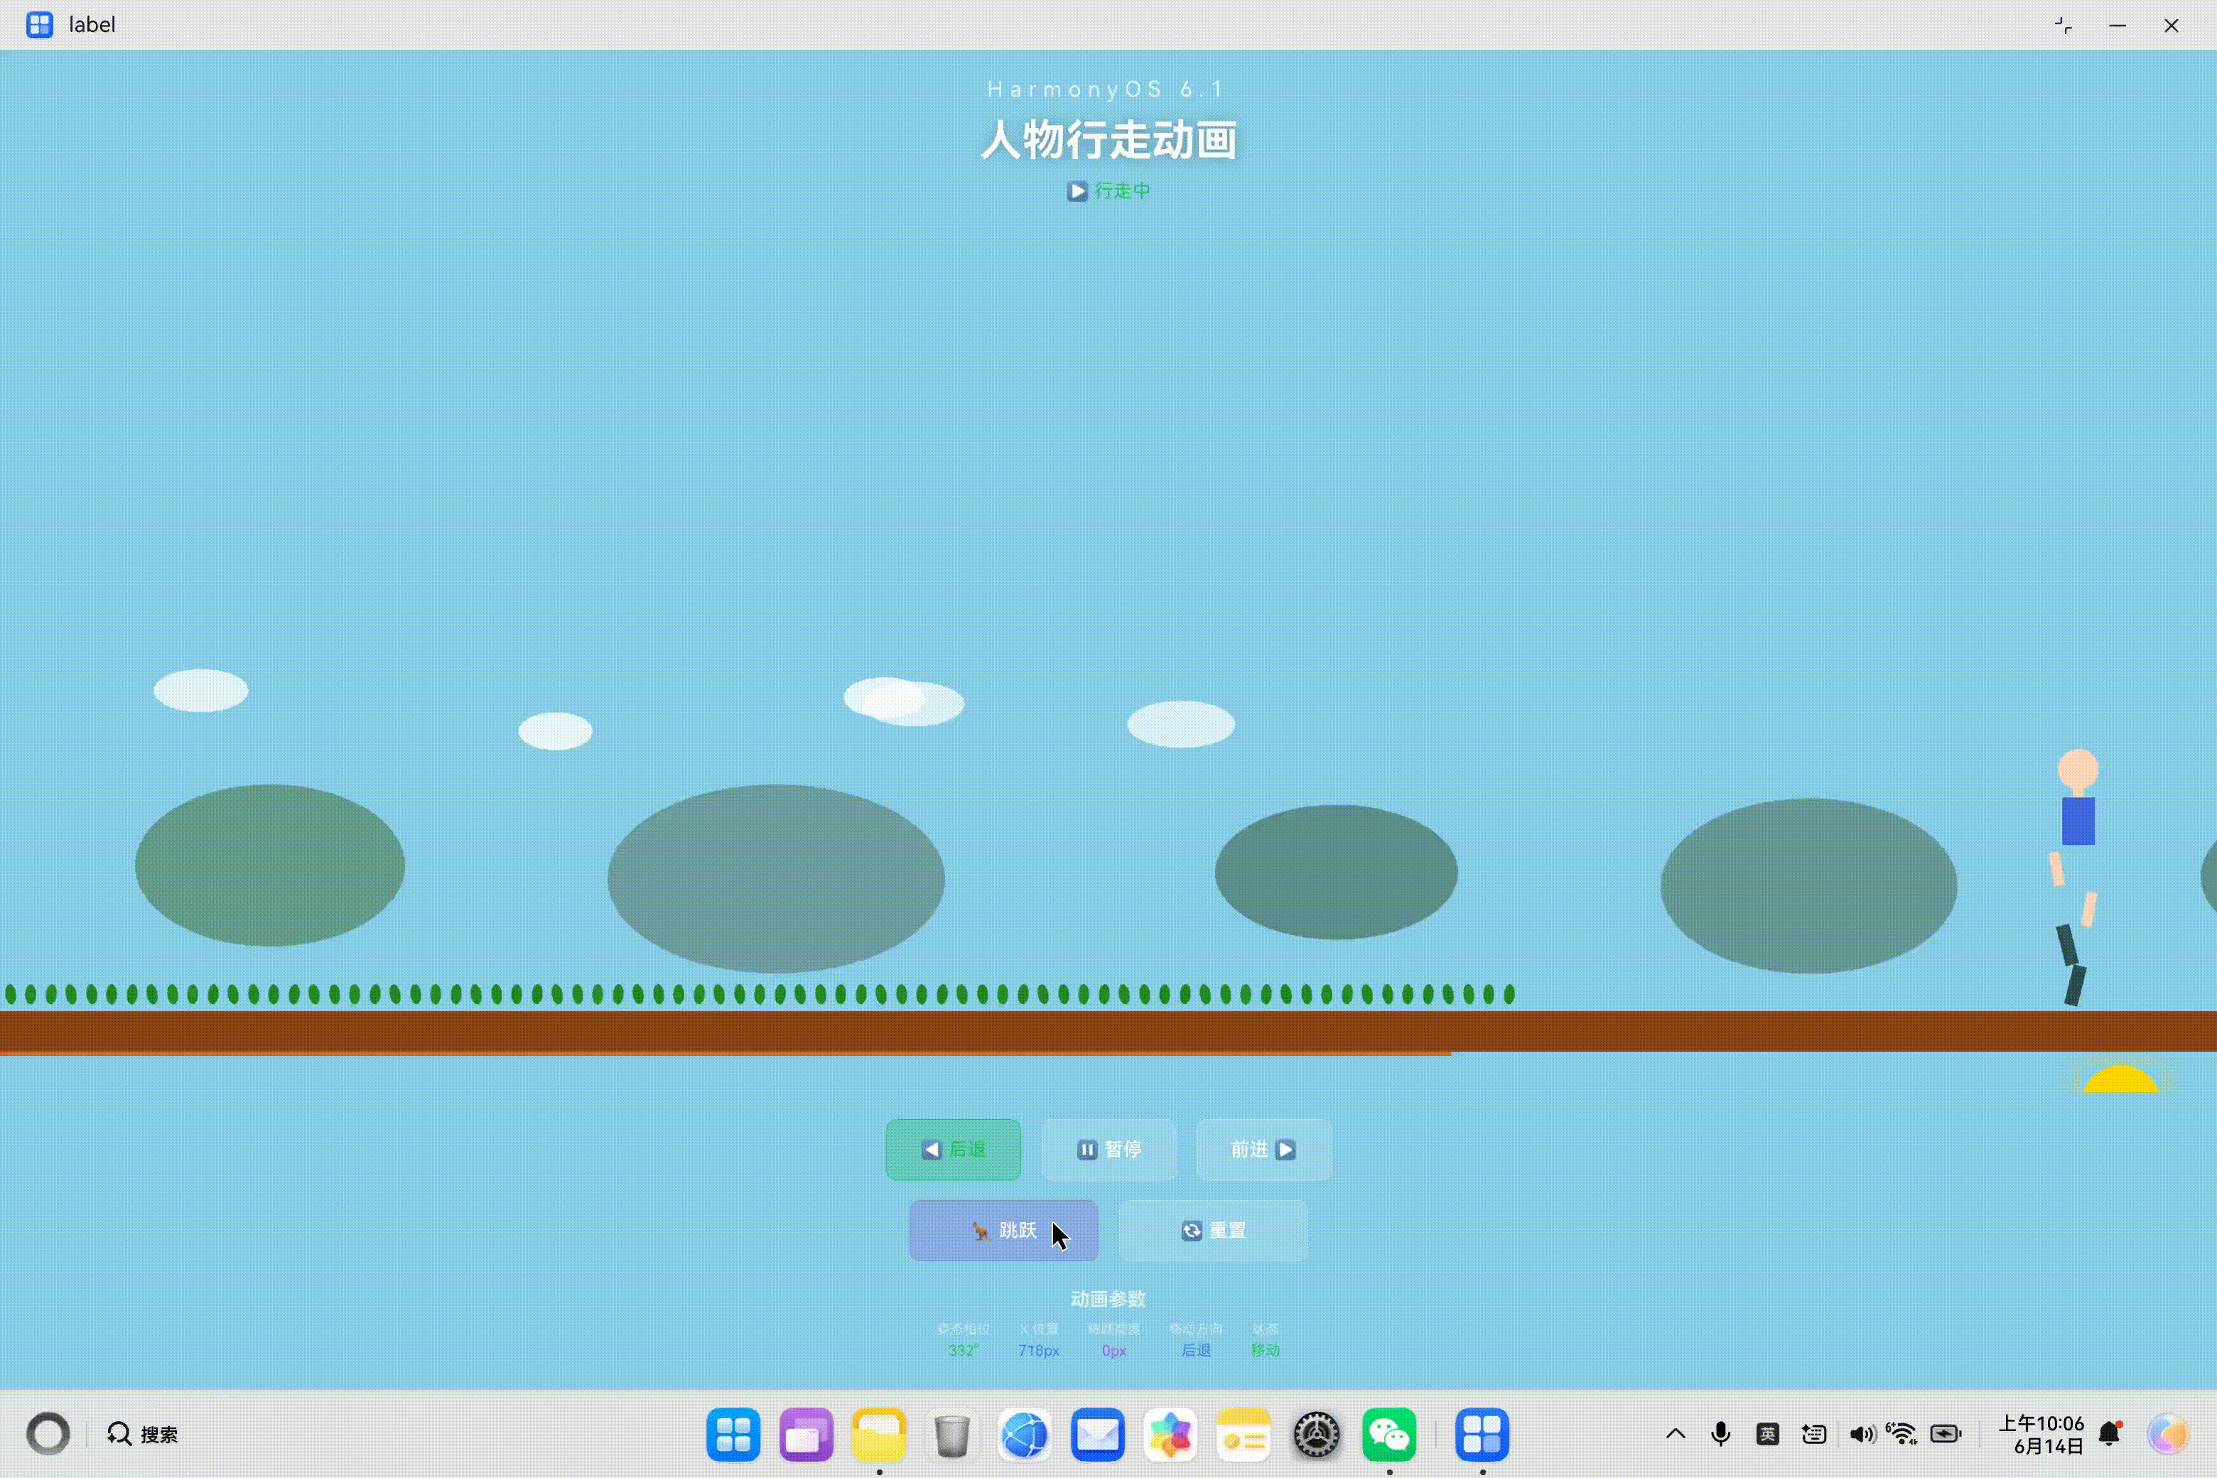Open Settings gear in dock

(1317, 1435)
